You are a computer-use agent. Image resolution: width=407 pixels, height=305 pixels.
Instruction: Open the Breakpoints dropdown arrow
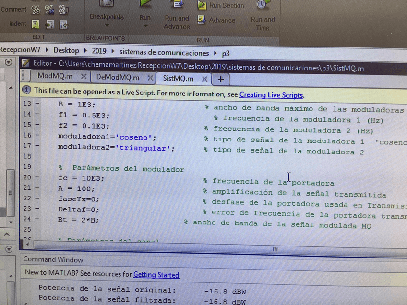click(x=107, y=26)
